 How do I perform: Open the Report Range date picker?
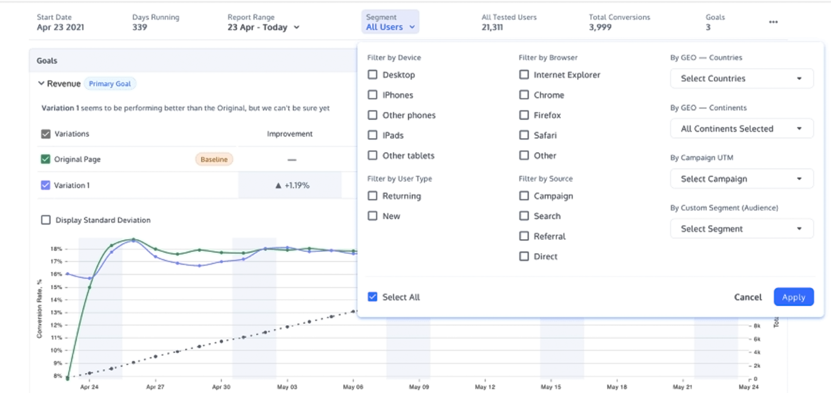[263, 27]
